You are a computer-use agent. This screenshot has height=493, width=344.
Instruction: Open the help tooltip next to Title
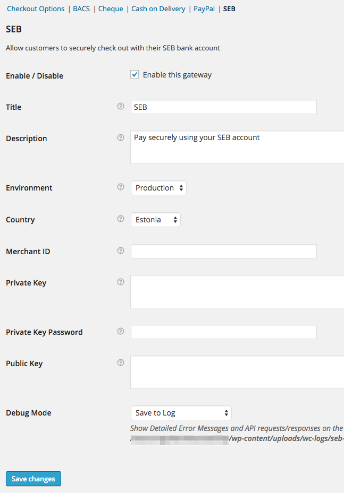[121, 106]
